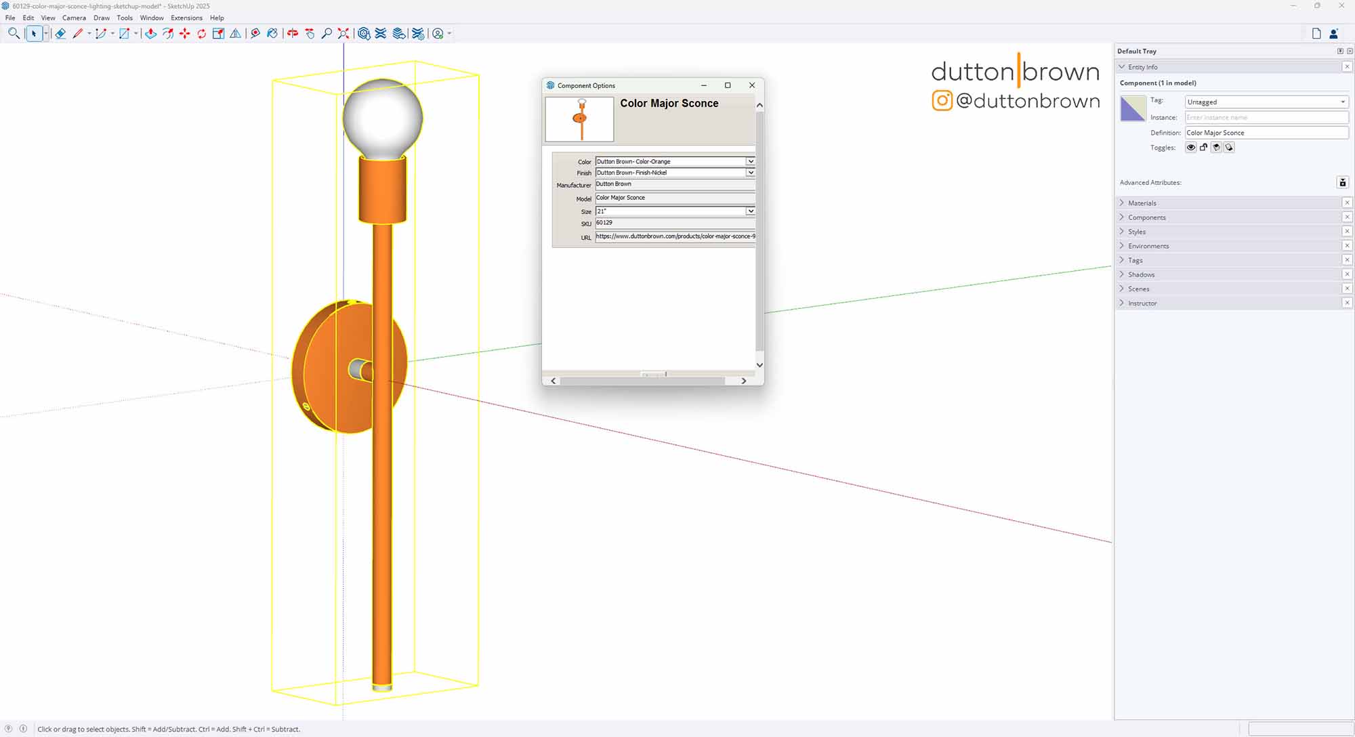Activate the Eraser tool

point(60,33)
